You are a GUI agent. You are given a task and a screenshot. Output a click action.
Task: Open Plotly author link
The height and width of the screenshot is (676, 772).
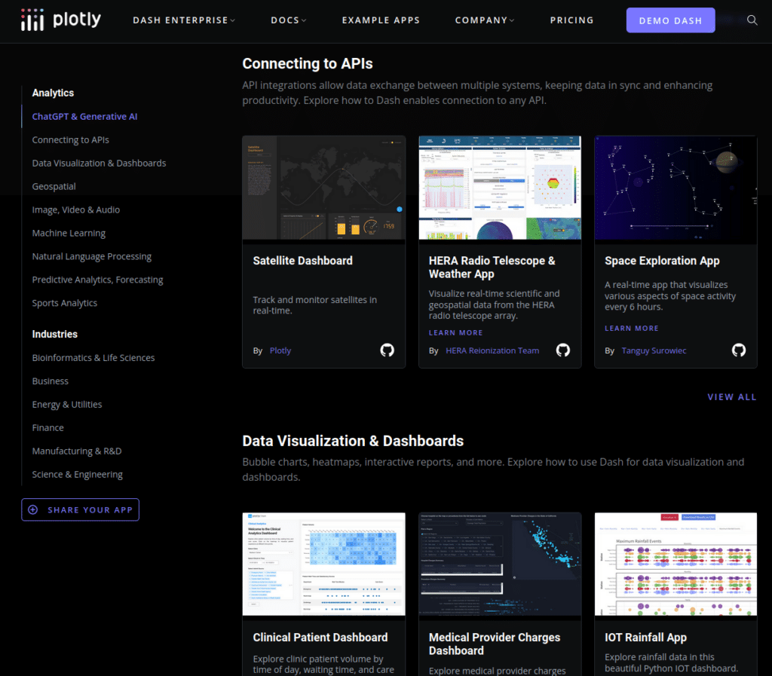pos(280,350)
